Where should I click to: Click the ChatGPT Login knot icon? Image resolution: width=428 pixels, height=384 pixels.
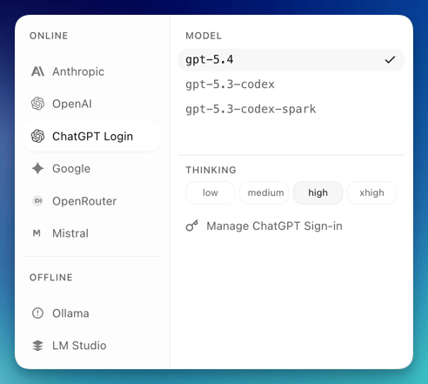tap(37, 136)
